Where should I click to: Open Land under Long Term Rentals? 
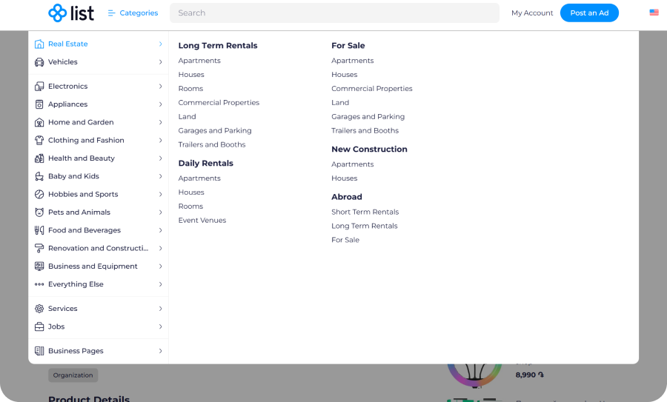coord(188,117)
